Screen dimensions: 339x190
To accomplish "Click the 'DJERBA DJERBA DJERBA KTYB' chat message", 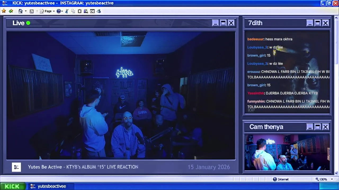I will [292, 93].
